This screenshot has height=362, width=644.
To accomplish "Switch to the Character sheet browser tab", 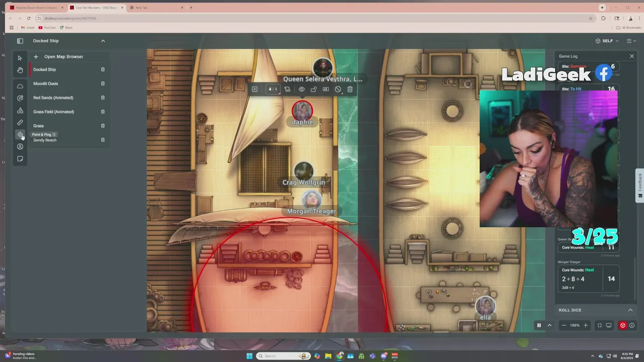I will pyautogui.click(x=36, y=8).
